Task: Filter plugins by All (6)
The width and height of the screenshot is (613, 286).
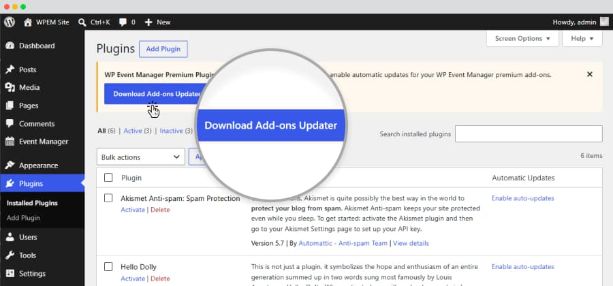Action: pos(106,131)
